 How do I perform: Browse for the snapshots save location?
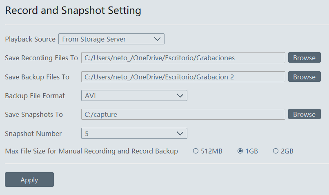pyautogui.click(x=304, y=114)
